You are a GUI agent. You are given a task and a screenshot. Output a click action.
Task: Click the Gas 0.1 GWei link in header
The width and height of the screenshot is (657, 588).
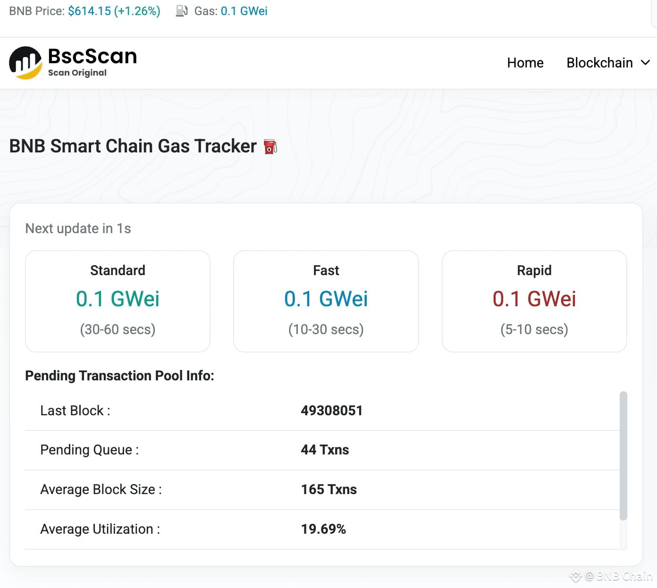coord(244,10)
